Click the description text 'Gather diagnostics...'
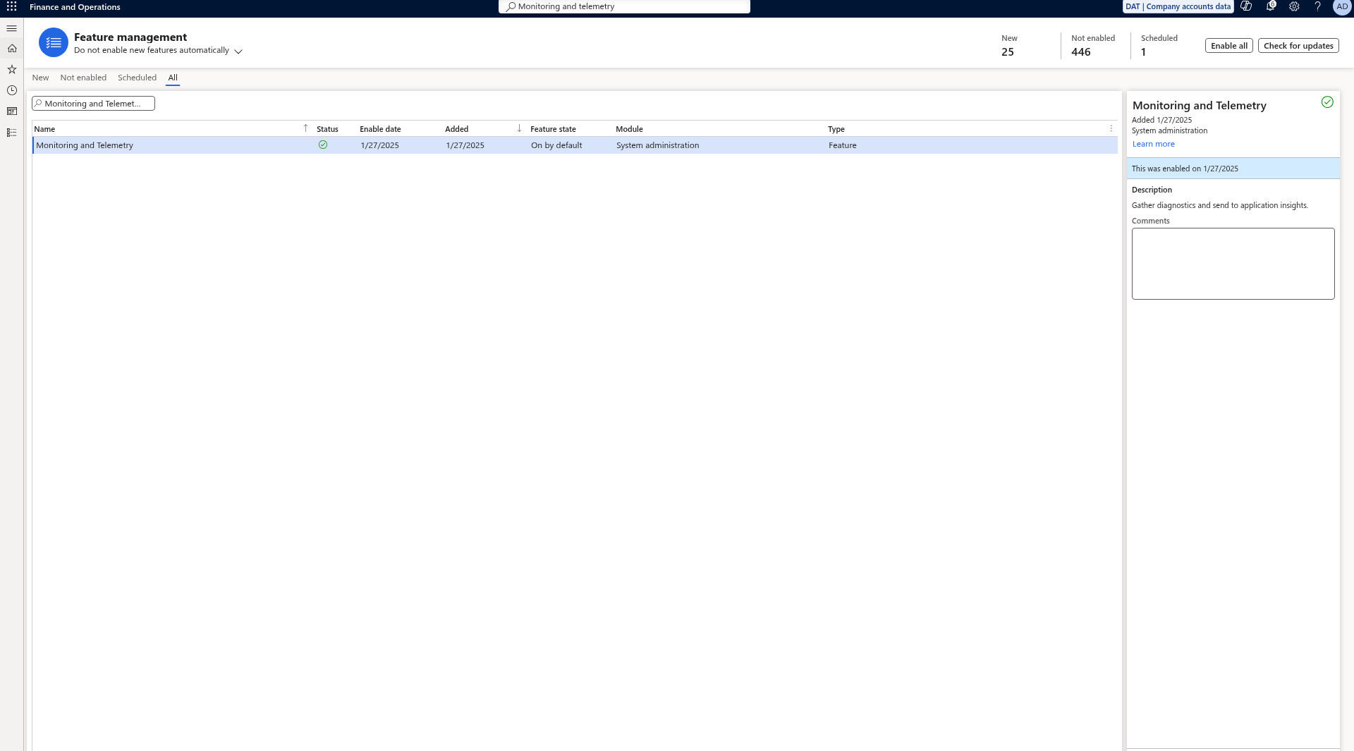 pyautogui.click(x=1219, y=205)
